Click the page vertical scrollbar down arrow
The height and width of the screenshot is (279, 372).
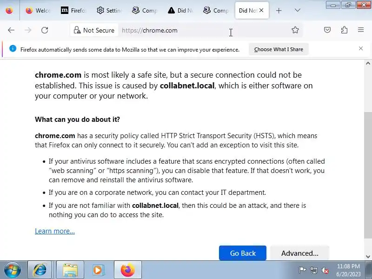368,256
